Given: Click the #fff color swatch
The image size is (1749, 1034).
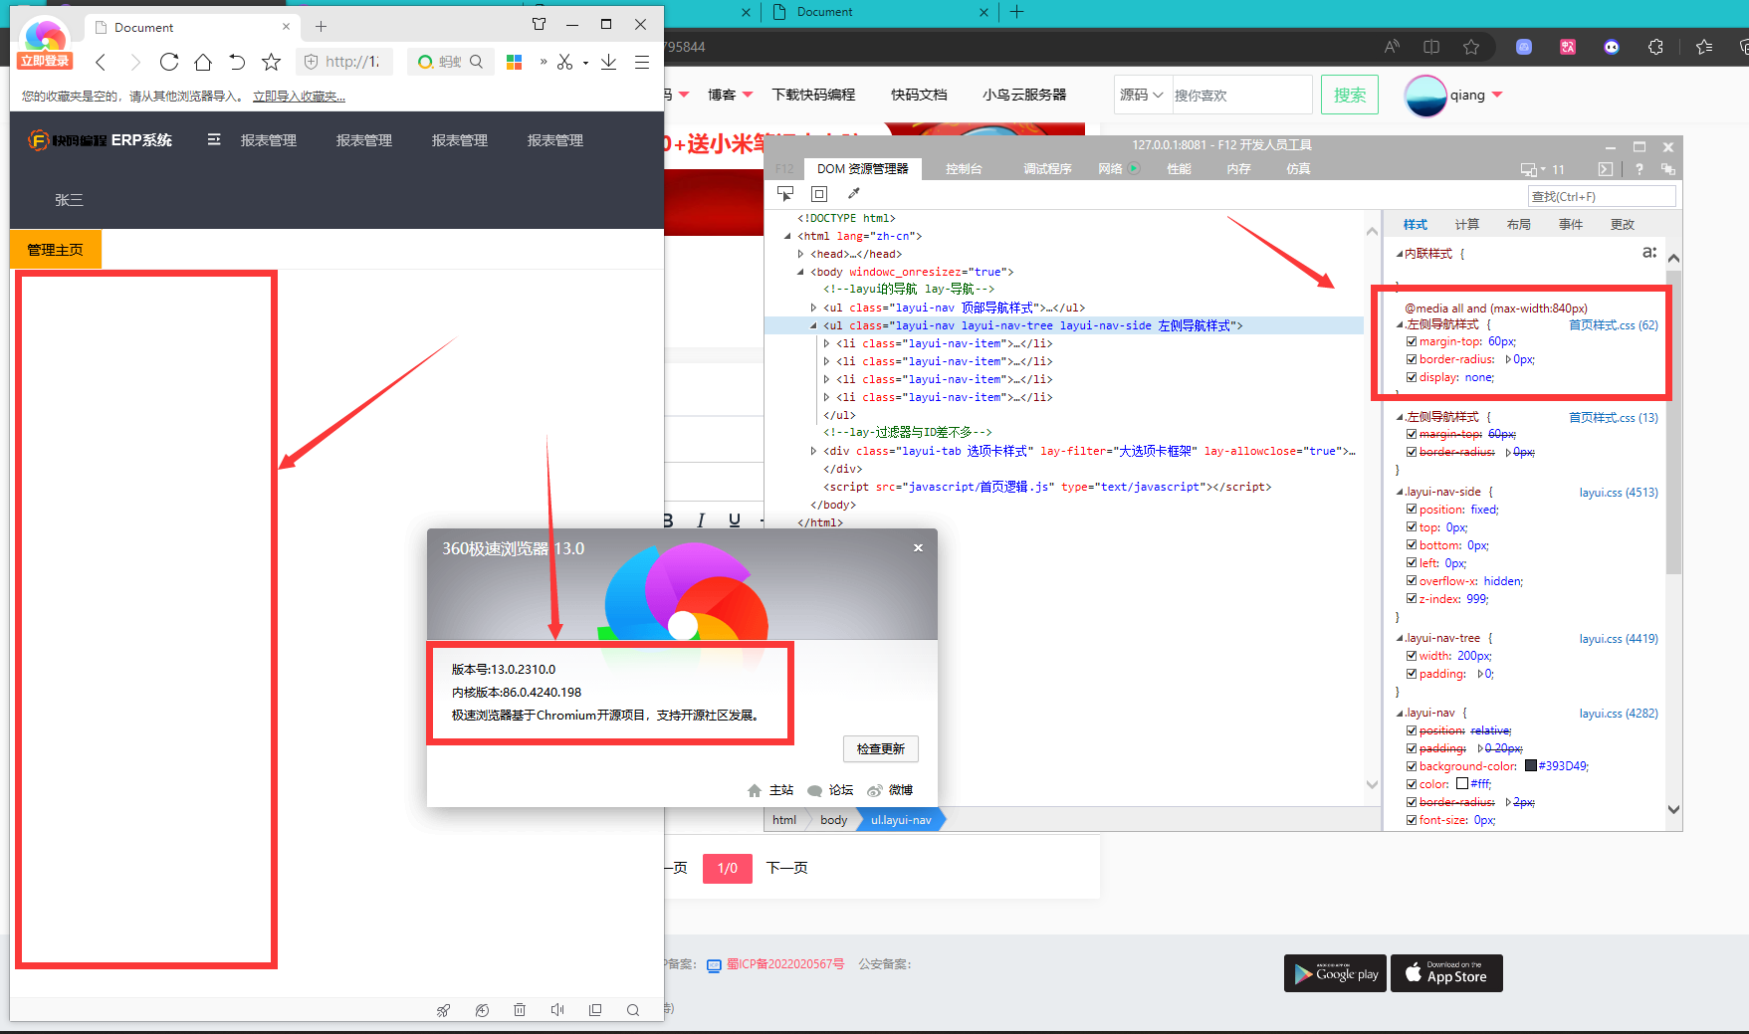Looking at the screenshot, I should 1462,784.
